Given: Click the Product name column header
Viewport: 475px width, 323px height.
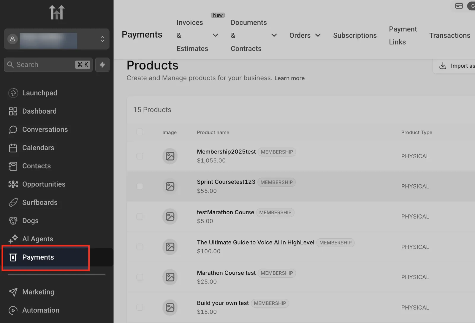Looking at the screenshot, I should pos(213,132).
